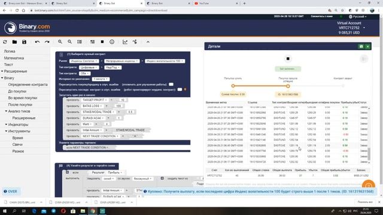Open the Русский language selector
The image size is (383, 215).
coord(358,17)
